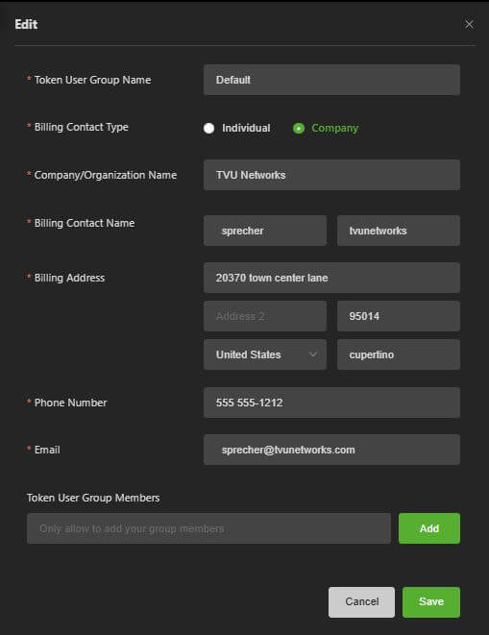
Task: Click the first name field containing sprecher
Action: tap(265, 231)
